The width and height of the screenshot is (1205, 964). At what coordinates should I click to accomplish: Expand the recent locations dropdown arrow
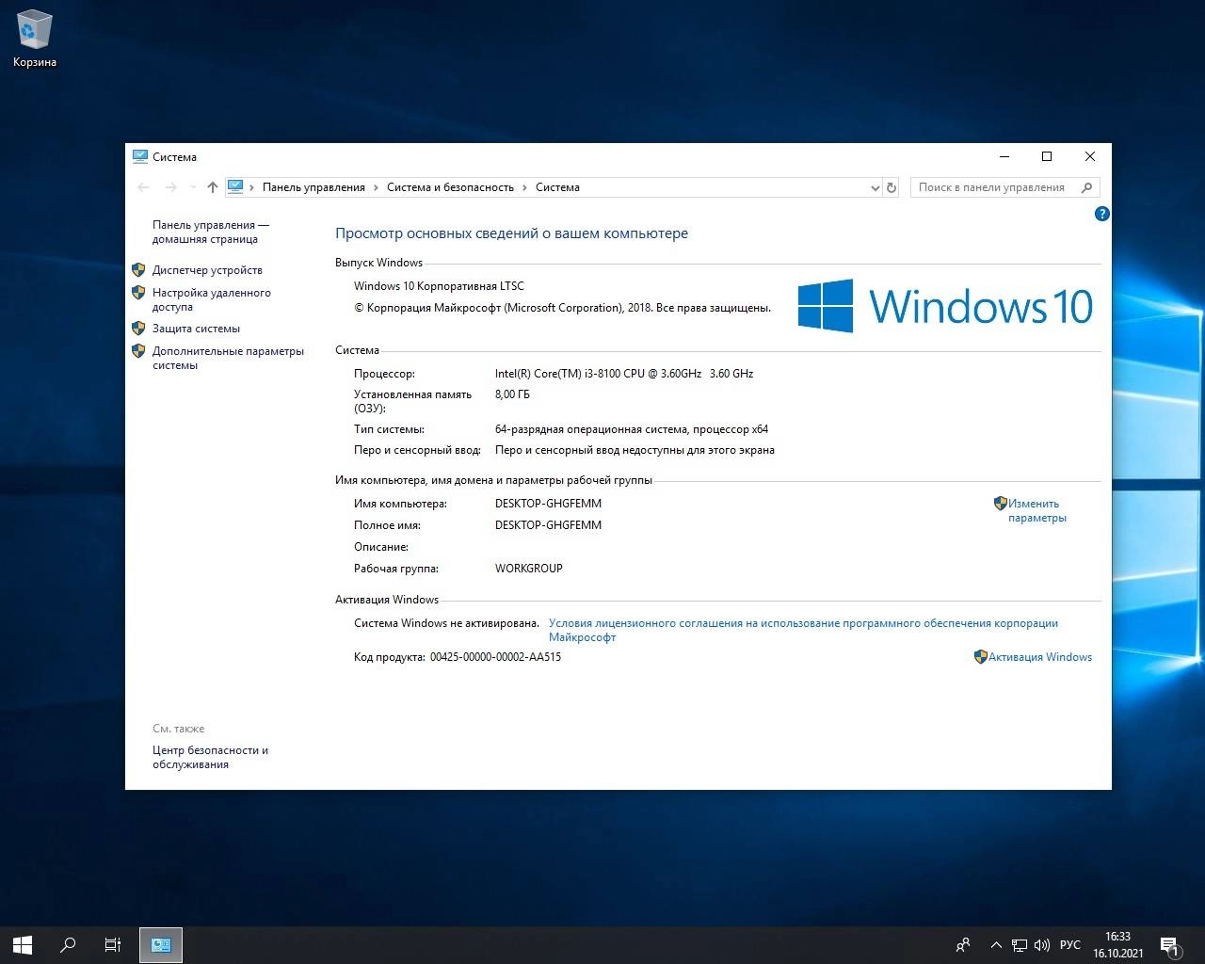[193, 187]
